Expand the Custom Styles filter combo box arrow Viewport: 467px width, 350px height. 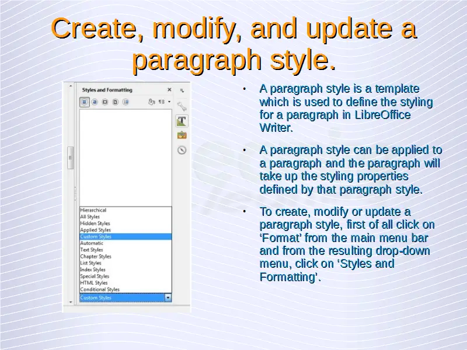tap(168, 297)
